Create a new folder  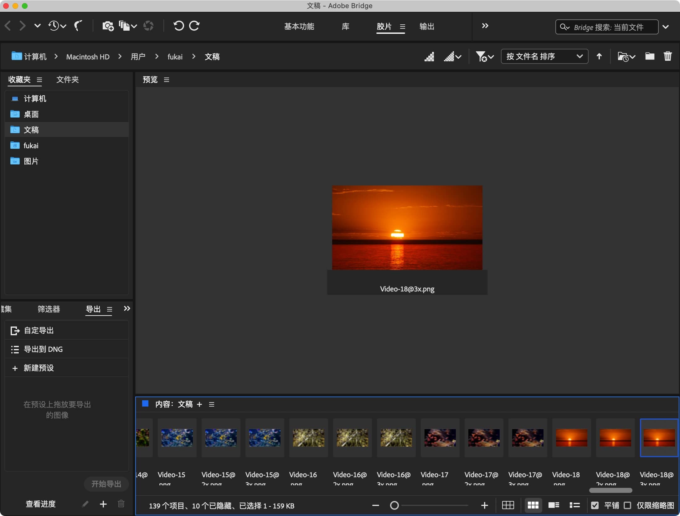pos(650,56)
